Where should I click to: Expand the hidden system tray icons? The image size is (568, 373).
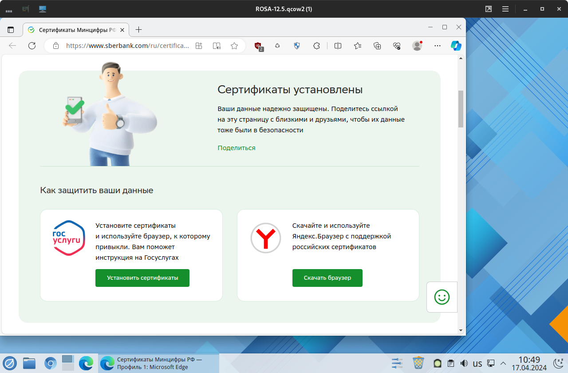coord(503,363)
